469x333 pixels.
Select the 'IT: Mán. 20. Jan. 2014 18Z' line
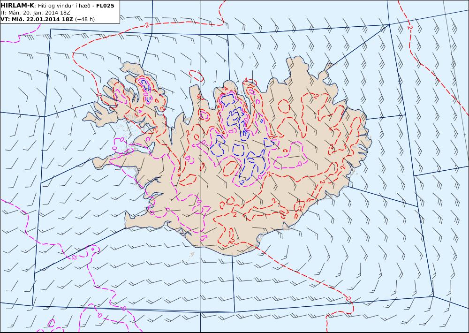(35, 13)
